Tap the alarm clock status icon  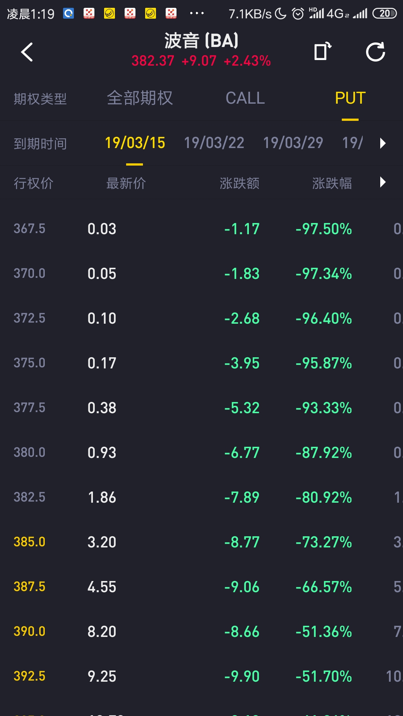[x=298, y=14]
